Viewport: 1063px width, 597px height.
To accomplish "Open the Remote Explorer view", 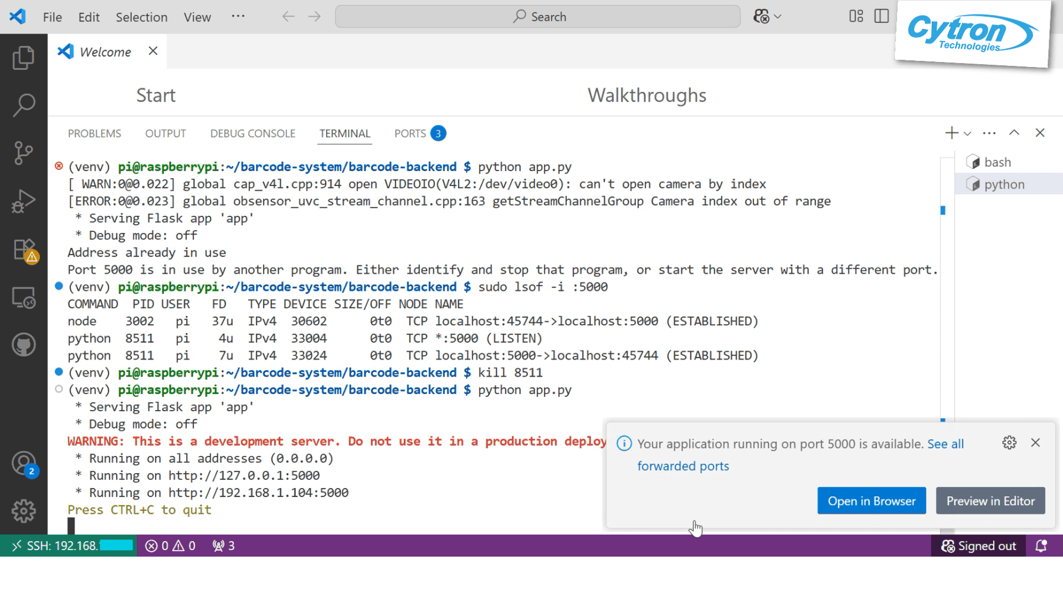I will 23,297.
